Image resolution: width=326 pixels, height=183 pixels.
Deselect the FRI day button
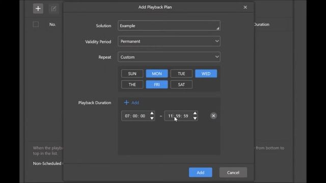pyautogui.click(x=157, y=84)
